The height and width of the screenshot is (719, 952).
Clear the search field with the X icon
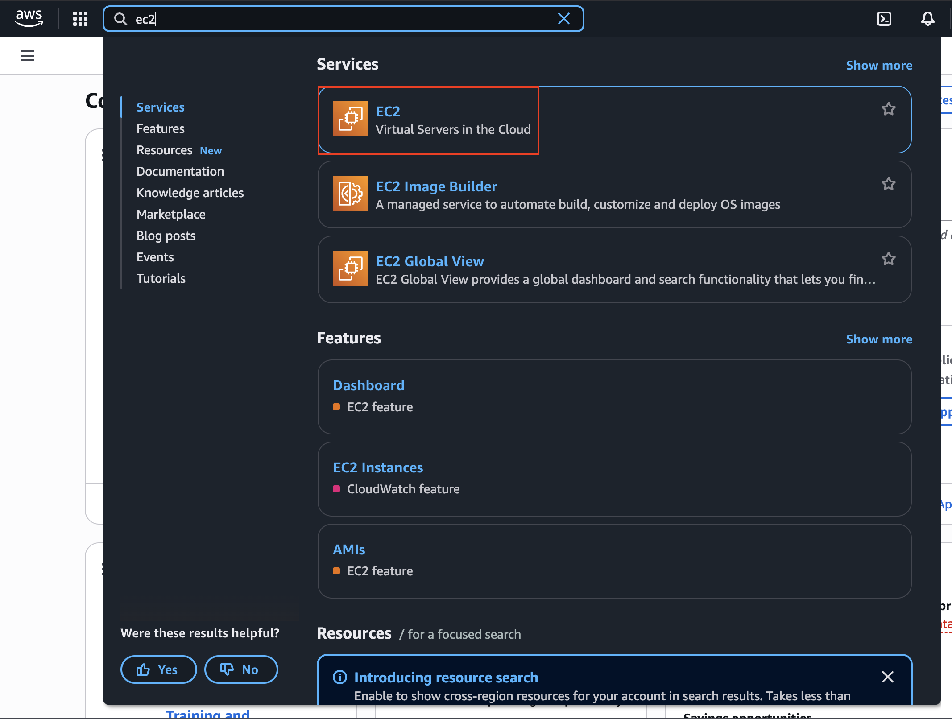pos(564,19)
